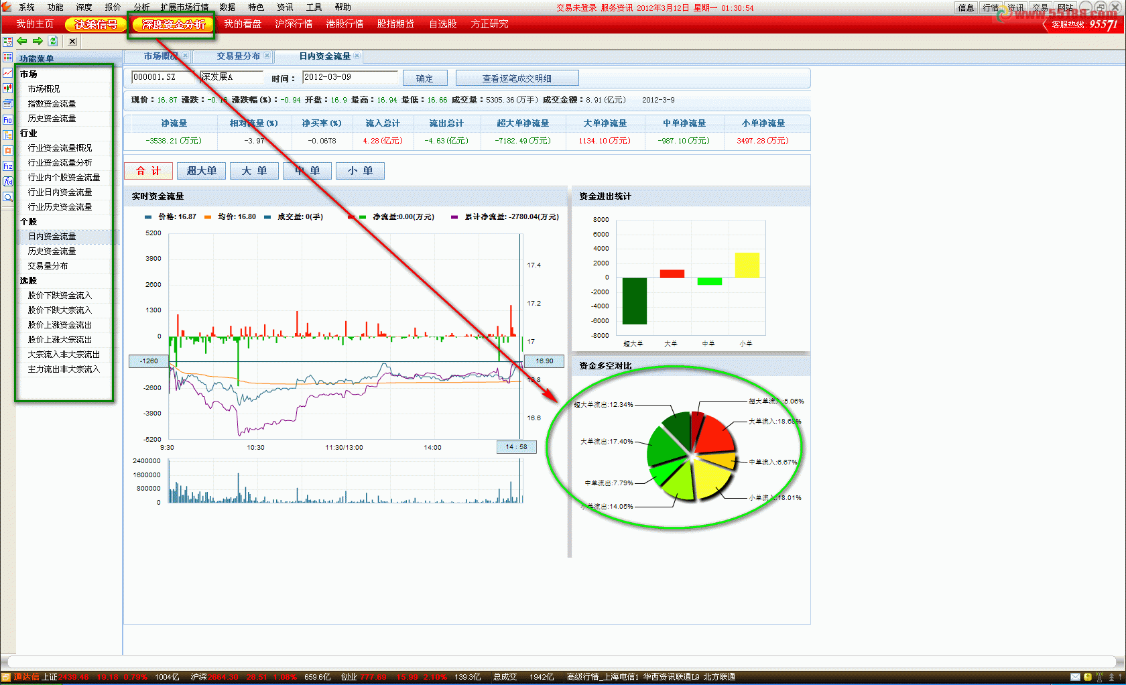Select the 合计 total filter button
This screenshot has height=685, width=1126.
(x=148, y=171)
